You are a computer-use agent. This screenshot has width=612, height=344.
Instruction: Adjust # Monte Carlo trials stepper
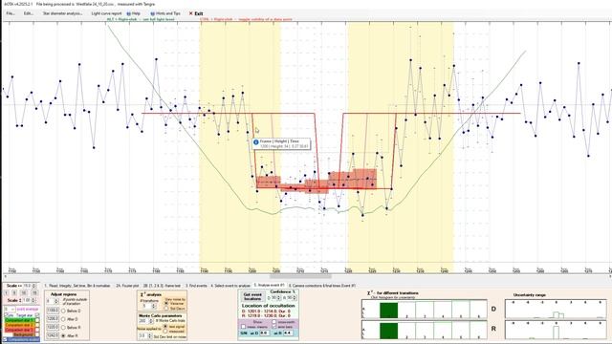[151, 321]
